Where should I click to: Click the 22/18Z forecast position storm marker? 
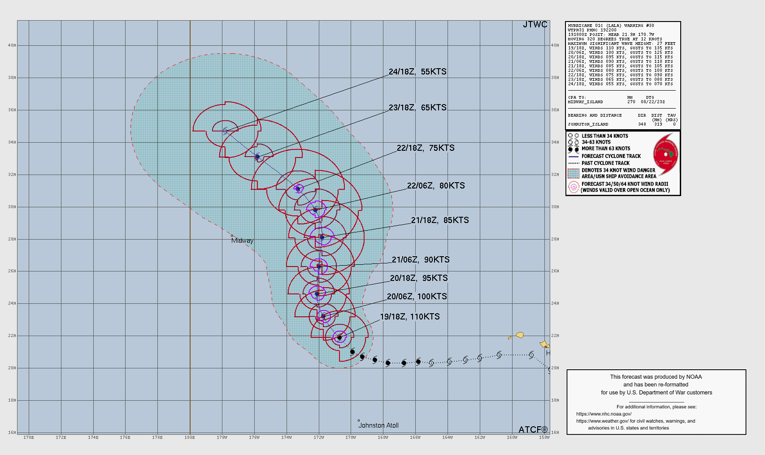point(298,189)
